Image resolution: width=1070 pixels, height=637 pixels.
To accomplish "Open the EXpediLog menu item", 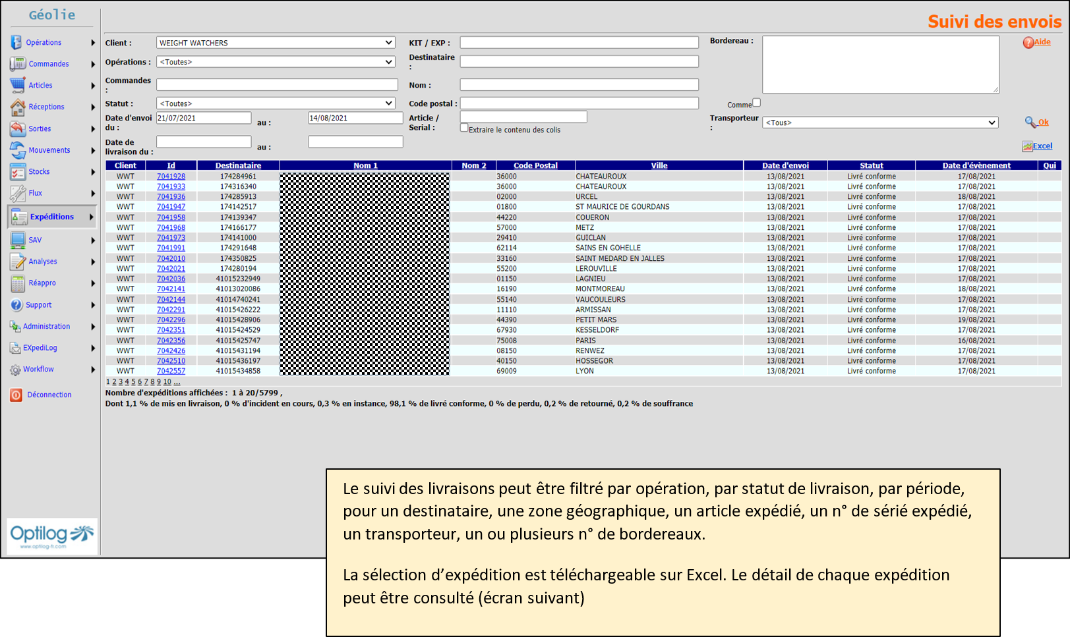I will [40, 348].
